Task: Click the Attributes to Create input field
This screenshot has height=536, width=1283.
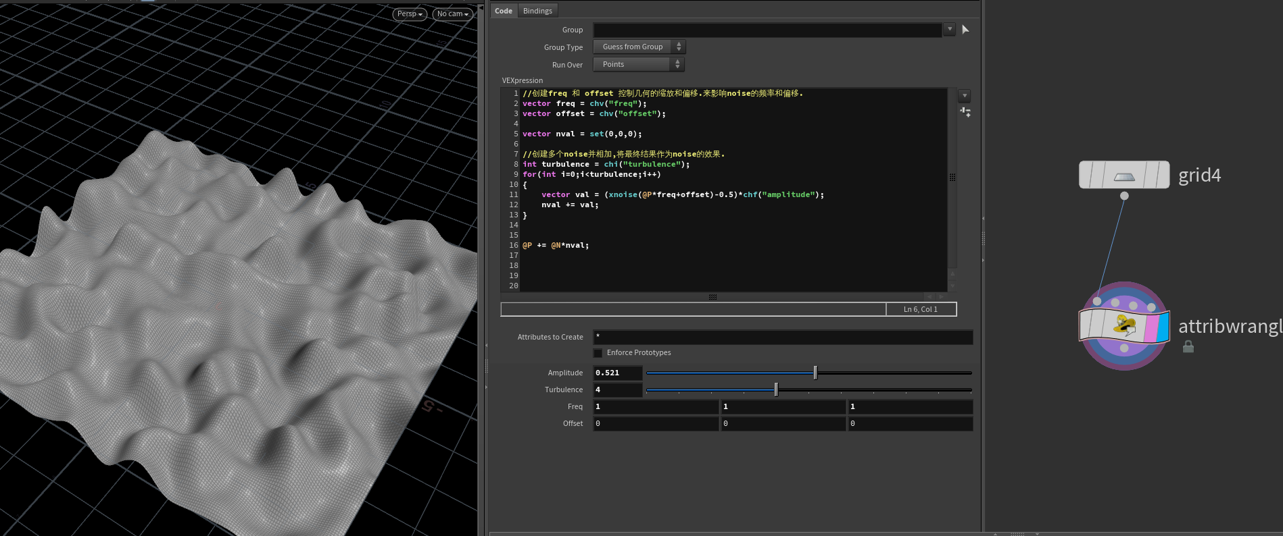Action: click(783, 337)
